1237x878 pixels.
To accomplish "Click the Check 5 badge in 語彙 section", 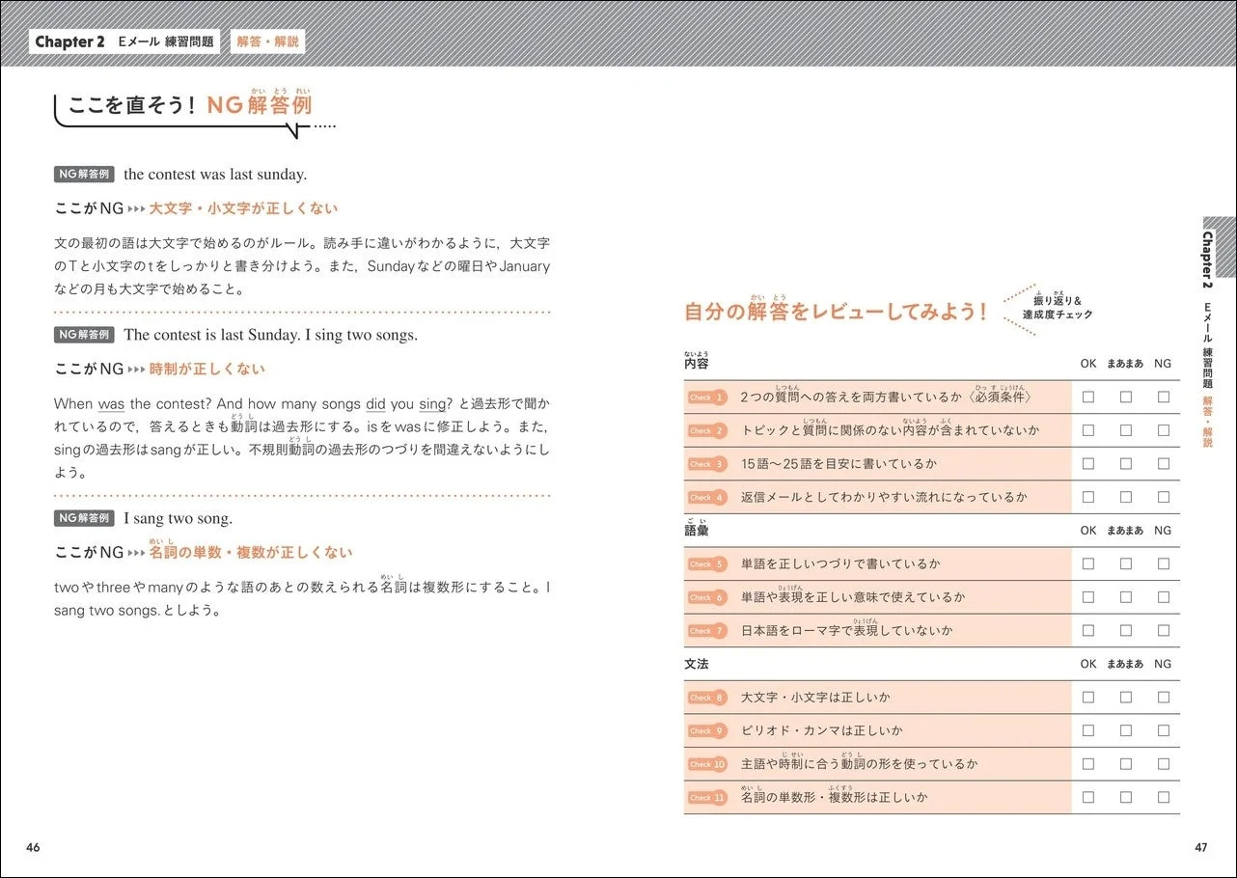I will [x=707, y=563].
